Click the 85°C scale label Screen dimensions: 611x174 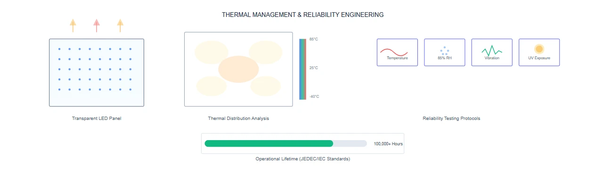[314, 39]
